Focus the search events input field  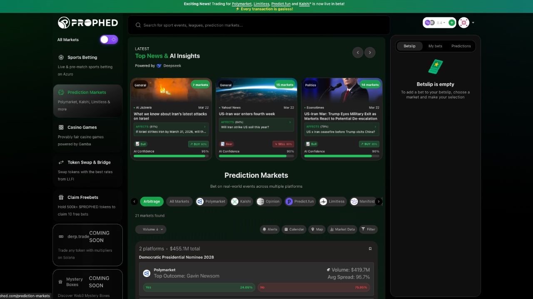click(x=259, y=25)
